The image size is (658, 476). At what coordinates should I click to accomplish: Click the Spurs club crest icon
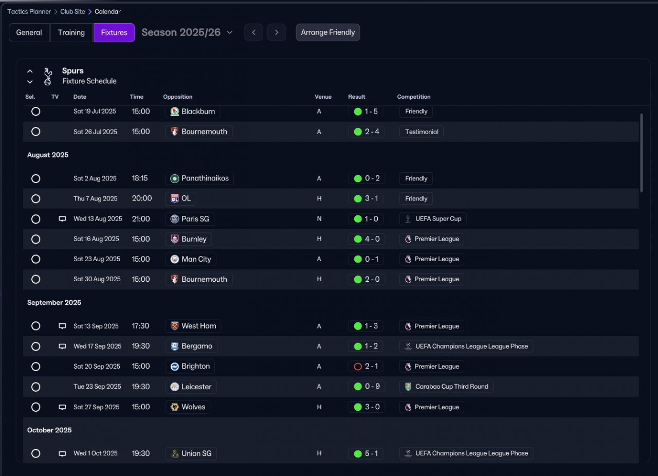(x=48, y=76)
